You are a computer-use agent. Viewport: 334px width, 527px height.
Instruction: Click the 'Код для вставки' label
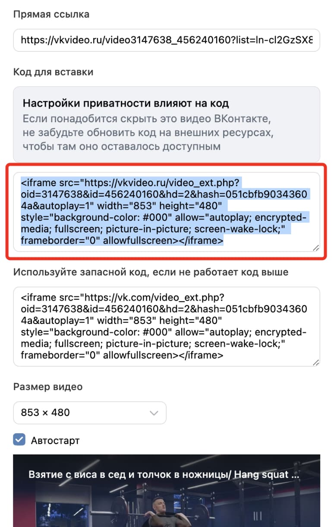tap(53, 72)
